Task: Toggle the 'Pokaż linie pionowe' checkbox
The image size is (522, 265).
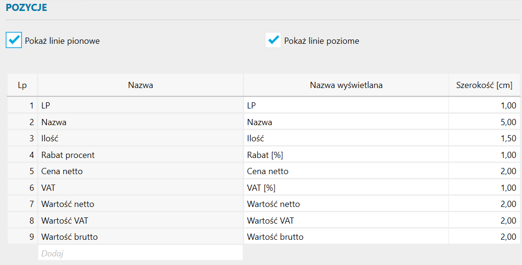Action: coord(14,40)
